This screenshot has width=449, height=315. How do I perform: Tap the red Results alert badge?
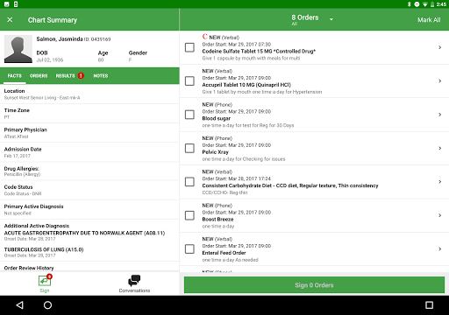click(81, 76)
